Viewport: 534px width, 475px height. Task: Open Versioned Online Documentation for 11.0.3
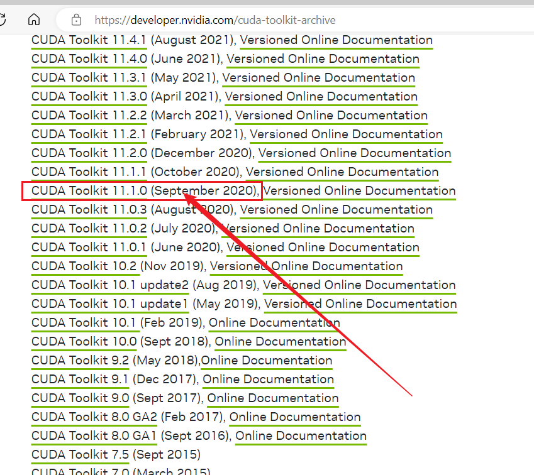pos(336,210)
